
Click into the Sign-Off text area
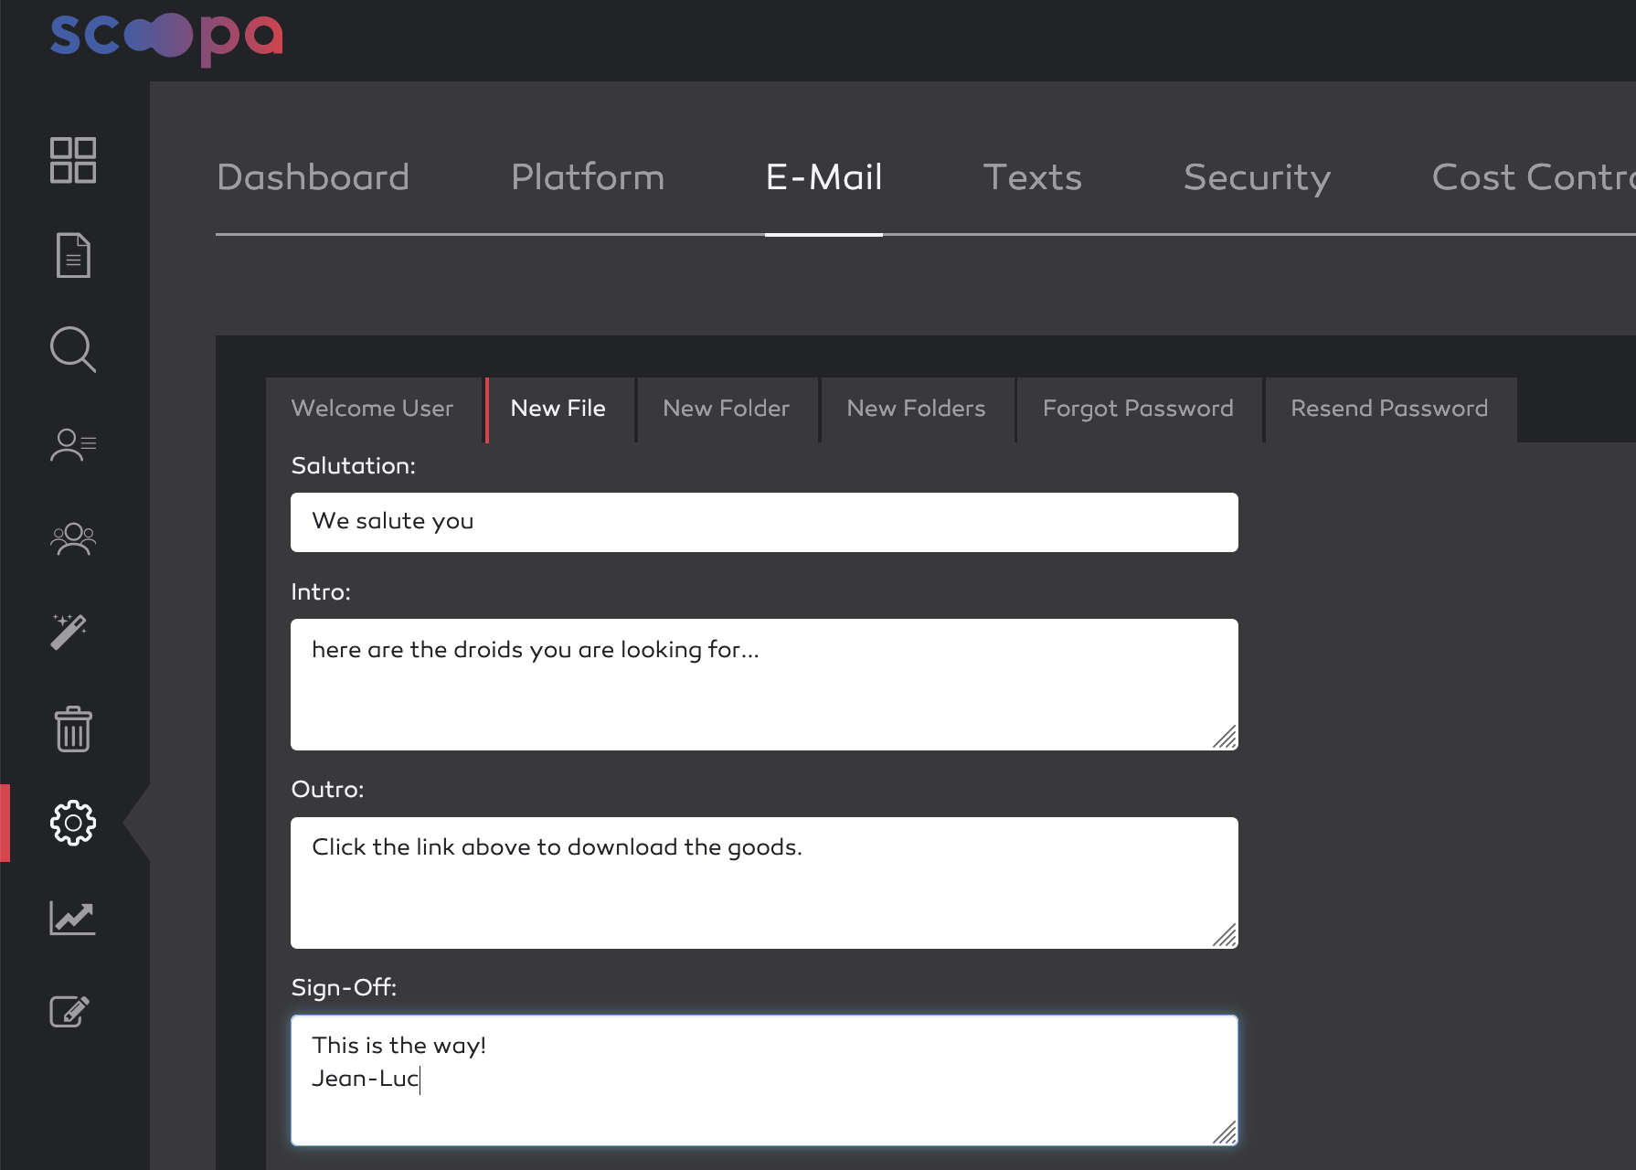[764, 1080]
